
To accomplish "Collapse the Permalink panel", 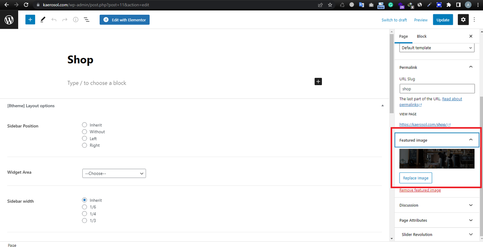I will point(471,67).
